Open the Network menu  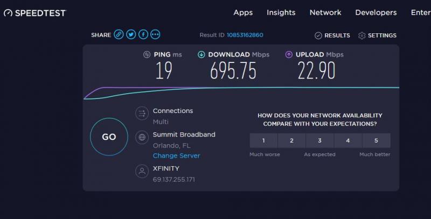pyautogui.click(x=325, y=12)
